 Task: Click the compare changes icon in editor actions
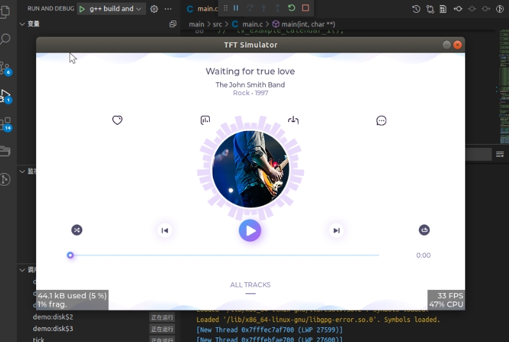pos(430,9)
